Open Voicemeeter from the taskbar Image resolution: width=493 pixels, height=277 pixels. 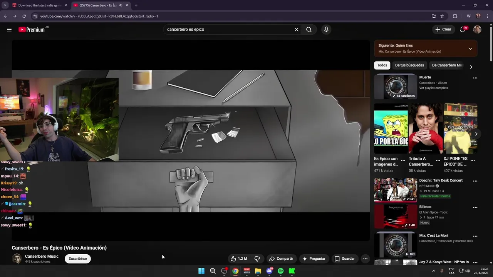[x=246, y=271]
